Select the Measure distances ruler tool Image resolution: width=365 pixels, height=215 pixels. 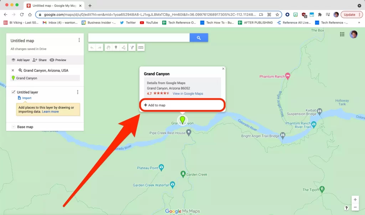coord(141,48)
